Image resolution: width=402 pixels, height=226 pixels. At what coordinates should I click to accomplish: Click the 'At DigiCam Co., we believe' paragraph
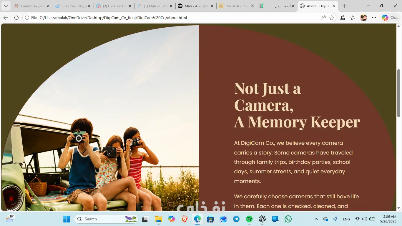(x=293, y=162)
